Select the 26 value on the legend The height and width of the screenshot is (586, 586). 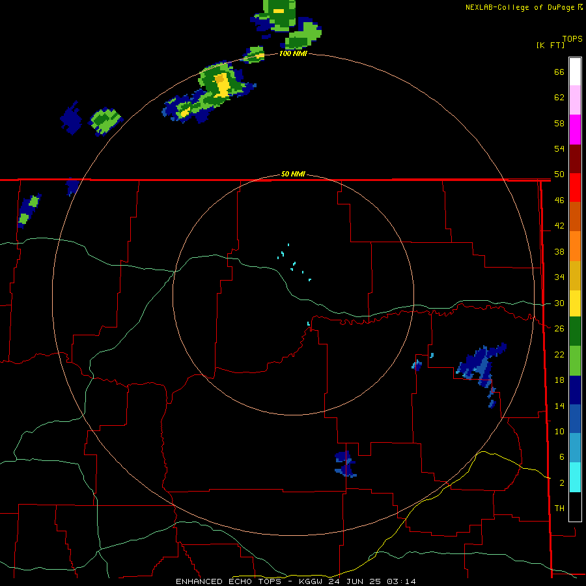tap(559, 329)
